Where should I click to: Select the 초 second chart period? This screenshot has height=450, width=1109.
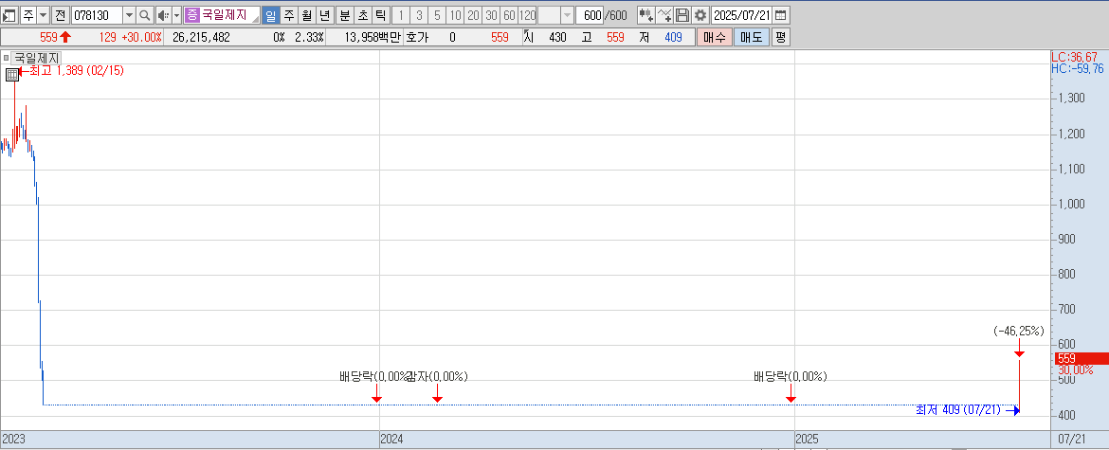coord(362,15)
